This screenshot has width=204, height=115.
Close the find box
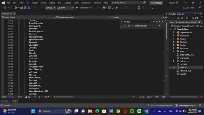coord(162,22)
